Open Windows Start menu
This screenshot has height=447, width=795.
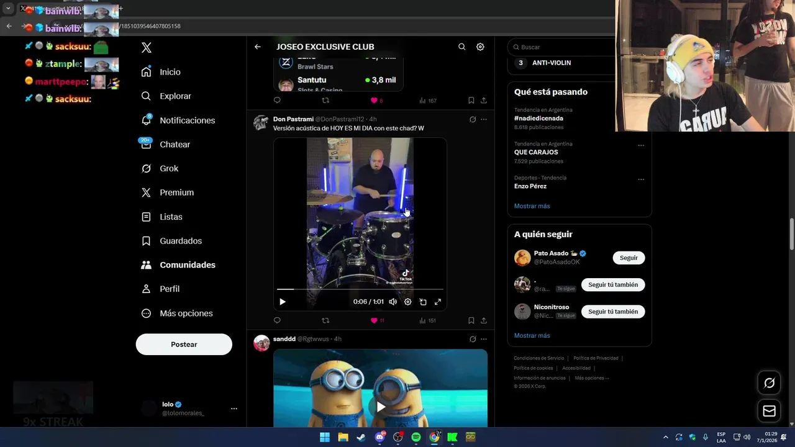(325, 437)
